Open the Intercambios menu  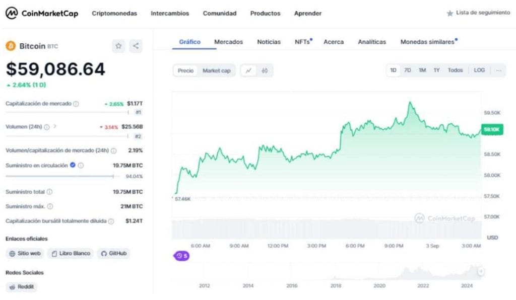[170, 14]
